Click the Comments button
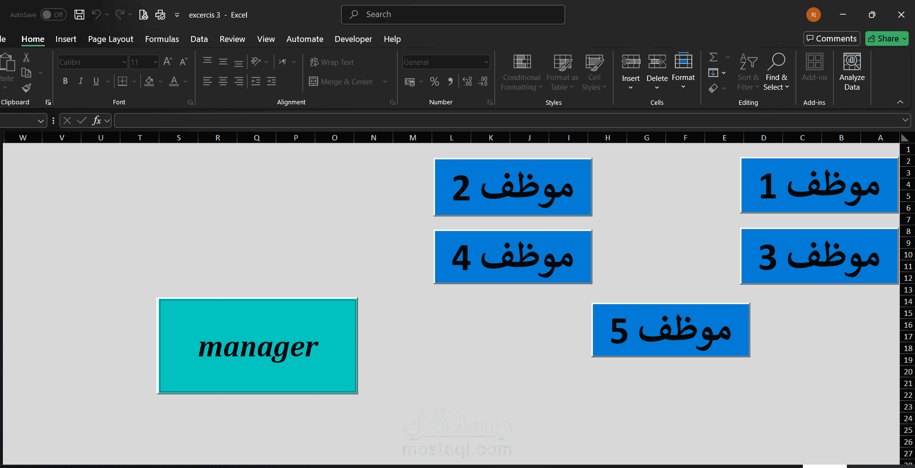 (x=831, y=39)
